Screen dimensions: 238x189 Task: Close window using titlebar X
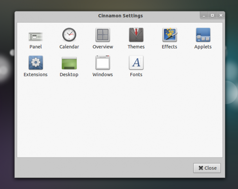coord(221,16)
